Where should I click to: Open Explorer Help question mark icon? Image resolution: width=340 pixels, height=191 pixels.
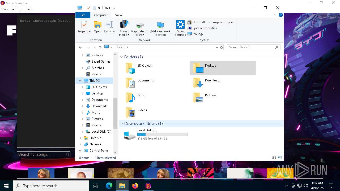(x=280, y=15)
